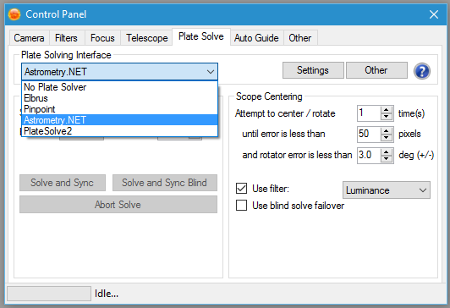The image size is (450, 308).
Task: Pick Pinpoint in the solver list
Action: click(119, 109)
